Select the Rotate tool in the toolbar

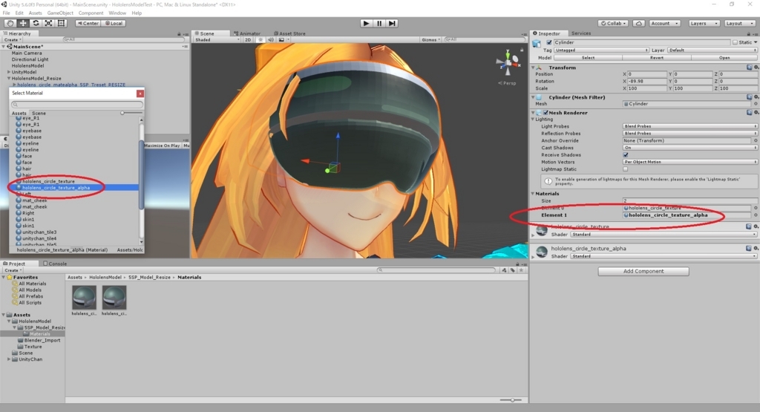36,23
